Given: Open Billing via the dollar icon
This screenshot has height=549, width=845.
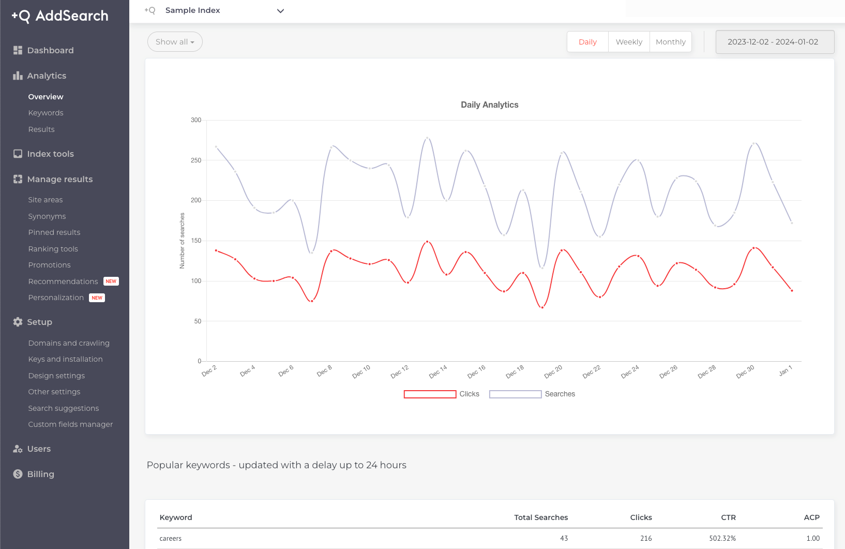Looking at the screenshot, I should pos(17,473).
